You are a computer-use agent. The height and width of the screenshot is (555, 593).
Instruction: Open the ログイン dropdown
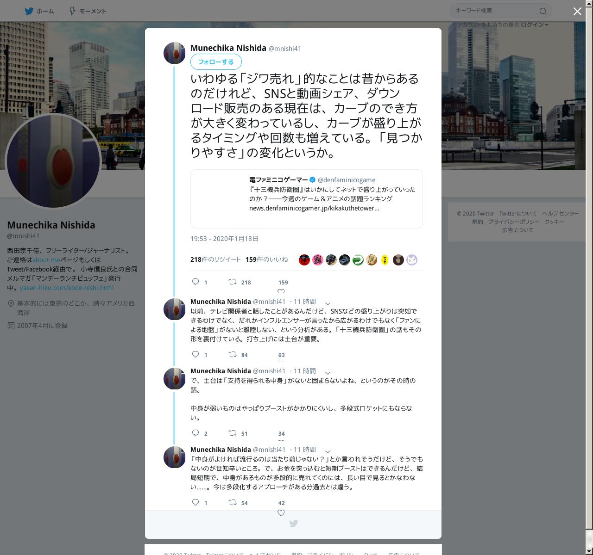[534, 25]
